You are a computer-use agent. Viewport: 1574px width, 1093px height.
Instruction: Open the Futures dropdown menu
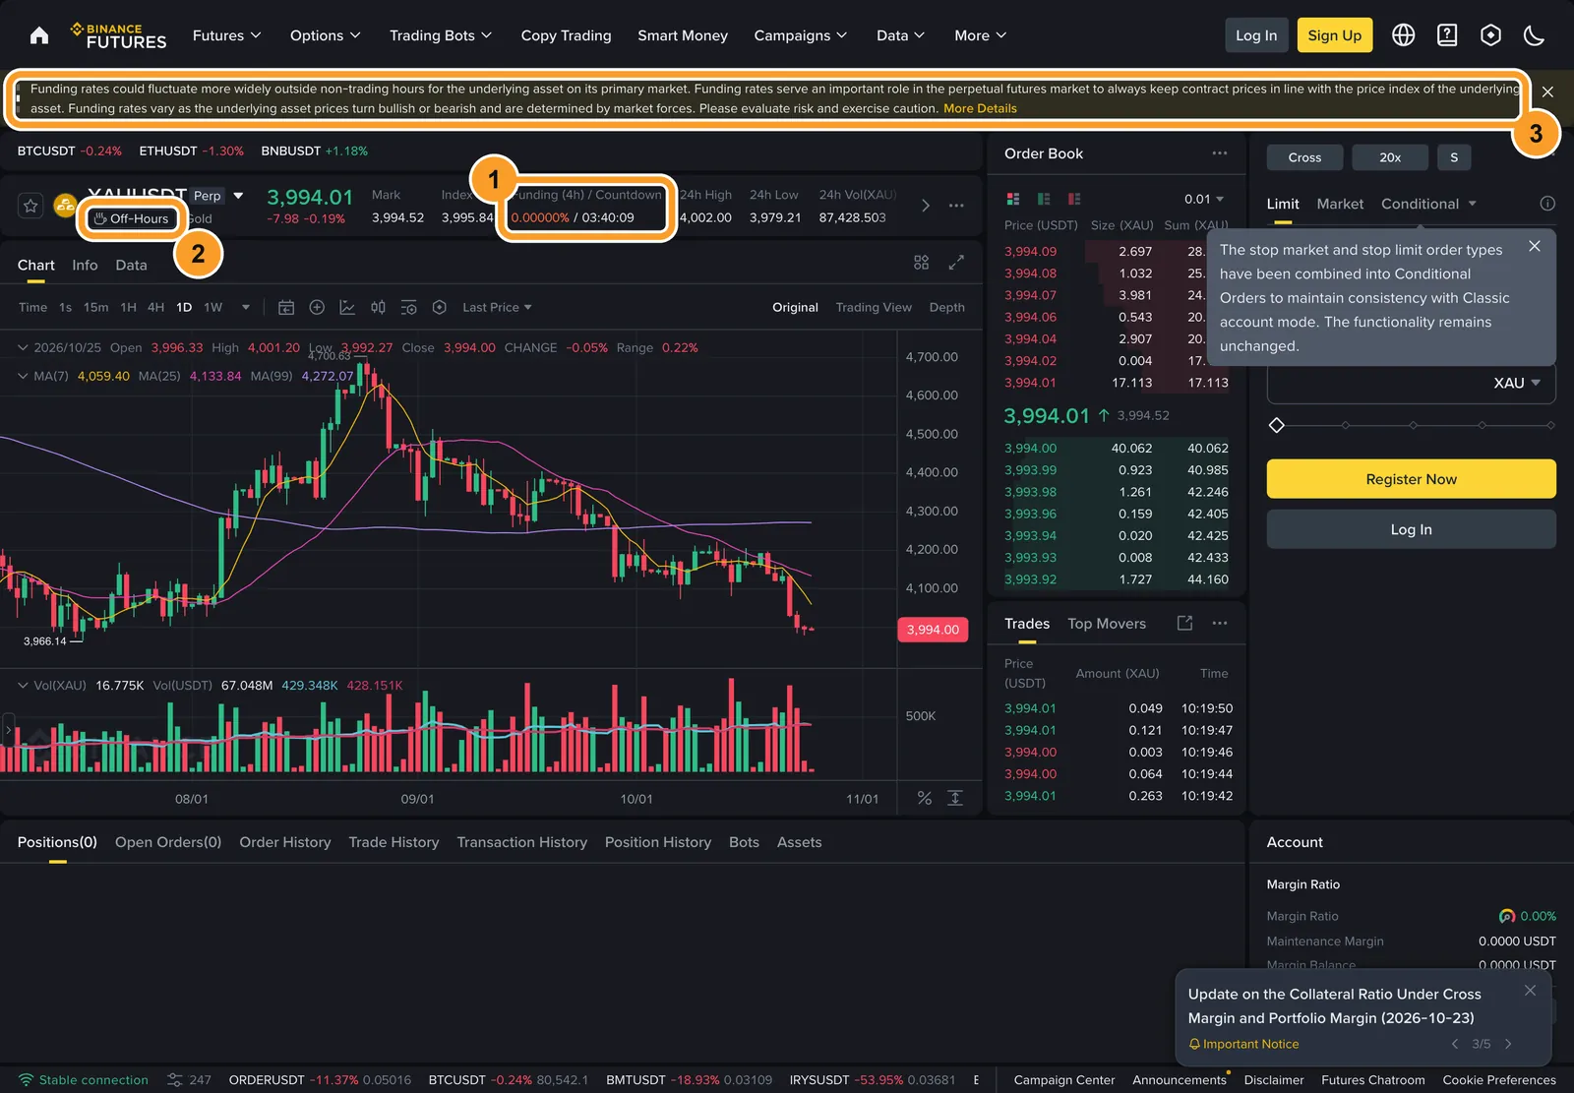coord(226,35)
